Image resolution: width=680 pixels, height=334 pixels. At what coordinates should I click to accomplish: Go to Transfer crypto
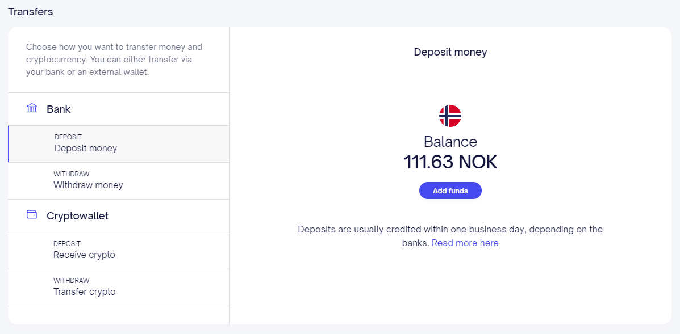click(x=84, y=292)
